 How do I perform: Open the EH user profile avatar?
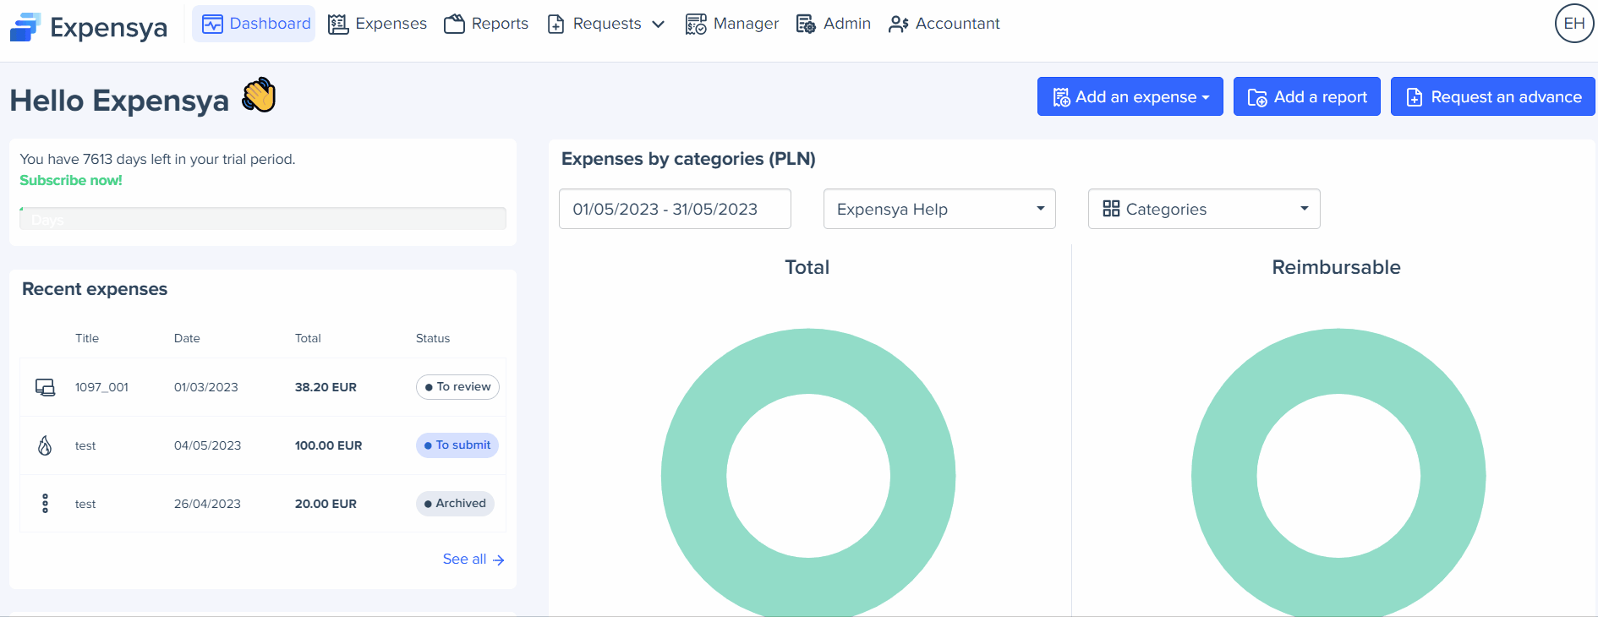pyautogui.click(x=1573, y=24)
